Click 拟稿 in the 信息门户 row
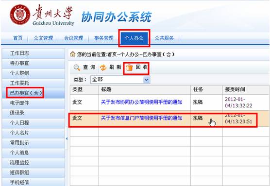270x186 pixels. click(x=198, y=118)
